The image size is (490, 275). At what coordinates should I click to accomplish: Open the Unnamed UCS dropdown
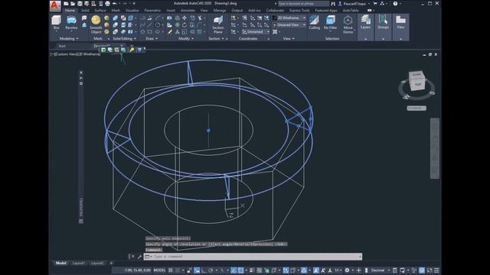(x=256, y=32)
